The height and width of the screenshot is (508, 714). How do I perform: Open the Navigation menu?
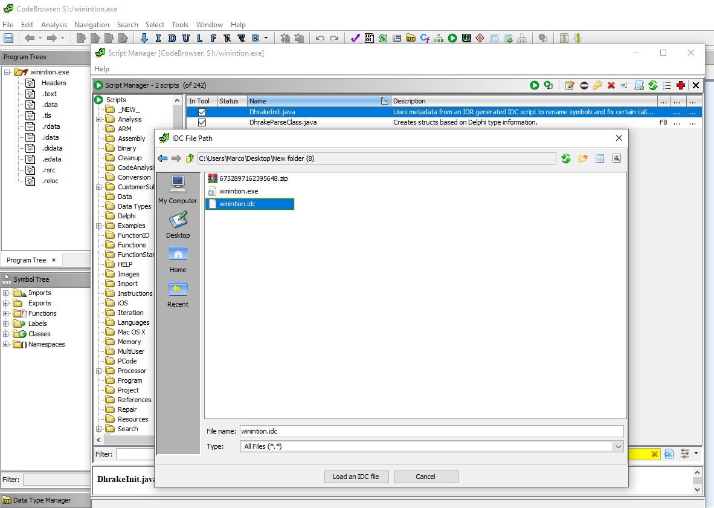[91, 25]
